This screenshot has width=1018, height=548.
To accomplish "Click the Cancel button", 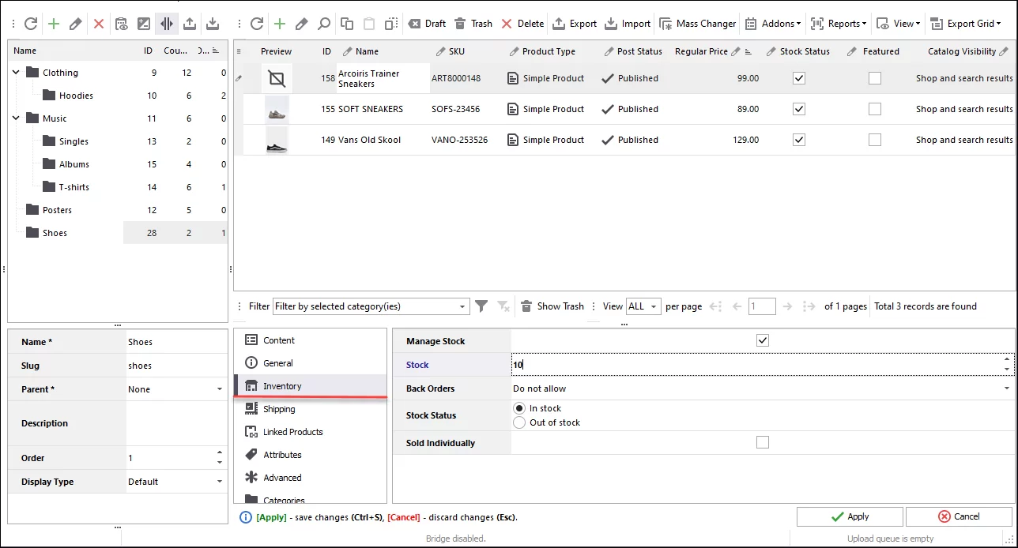I will click(x=958, y=516).
